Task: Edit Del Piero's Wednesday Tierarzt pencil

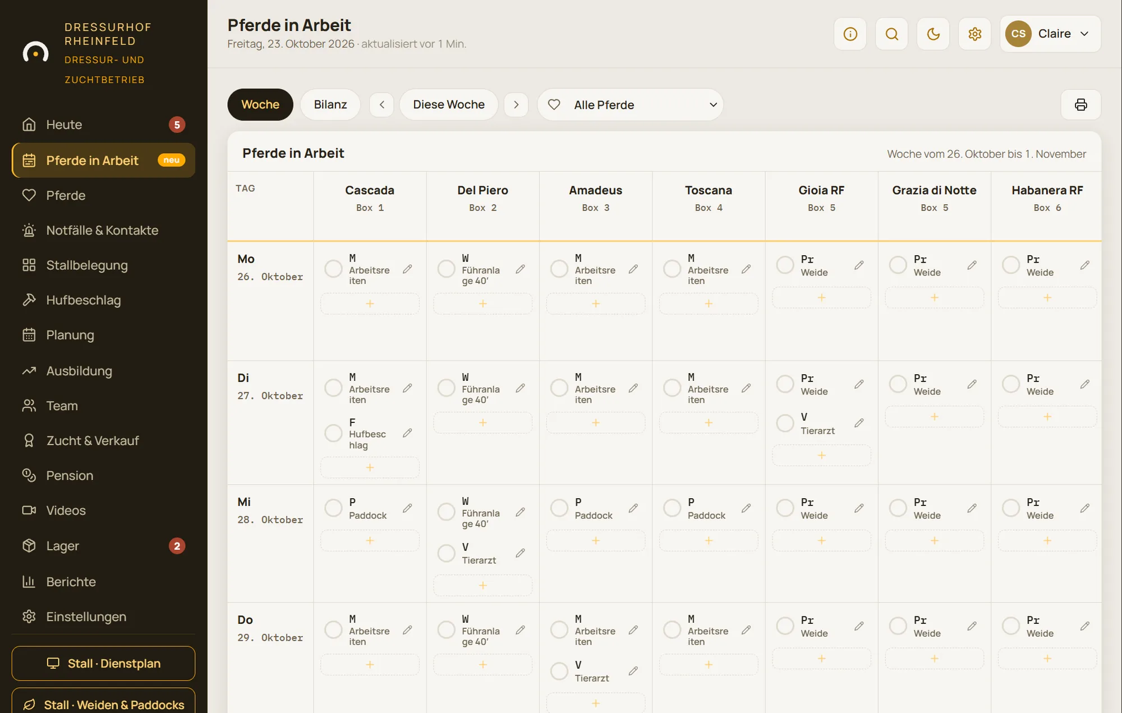Action: pyautogui.click(x=520, y=553)
